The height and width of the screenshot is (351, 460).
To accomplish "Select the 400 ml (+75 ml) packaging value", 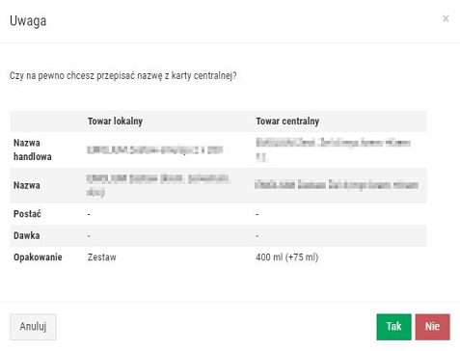I will pyautogui.click(x=287, y=257).
